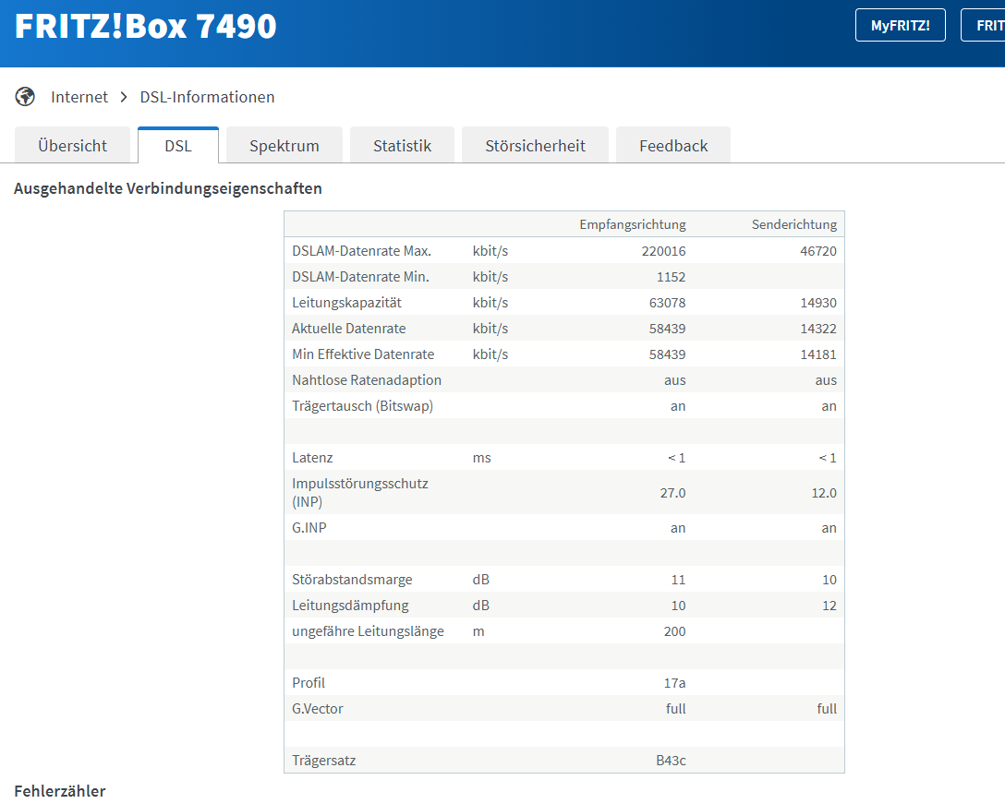Click the Impulsstörungsschutz (INP) label
The height and width of the screenshot is (804, 1005).
click(359, 492)
